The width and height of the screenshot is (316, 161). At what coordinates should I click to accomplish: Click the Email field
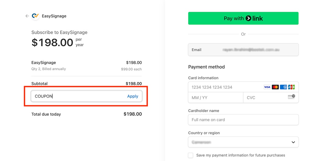243,50
